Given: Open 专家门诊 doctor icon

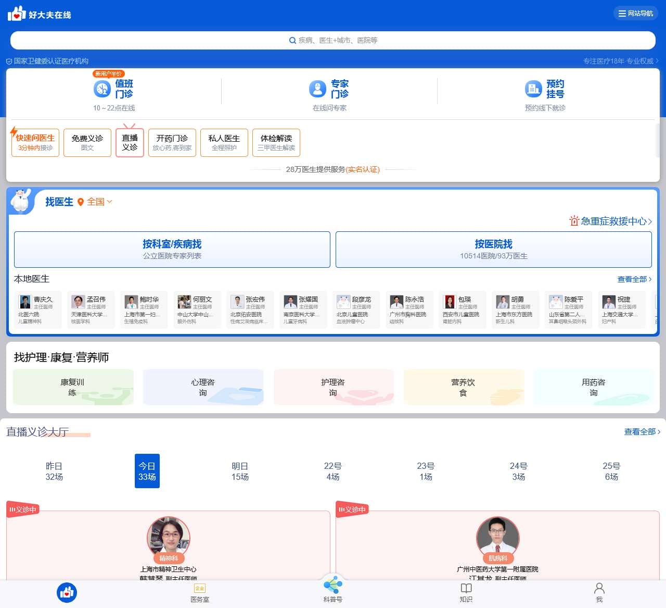Looking at the screenshot, I should [x=317, y=89].
